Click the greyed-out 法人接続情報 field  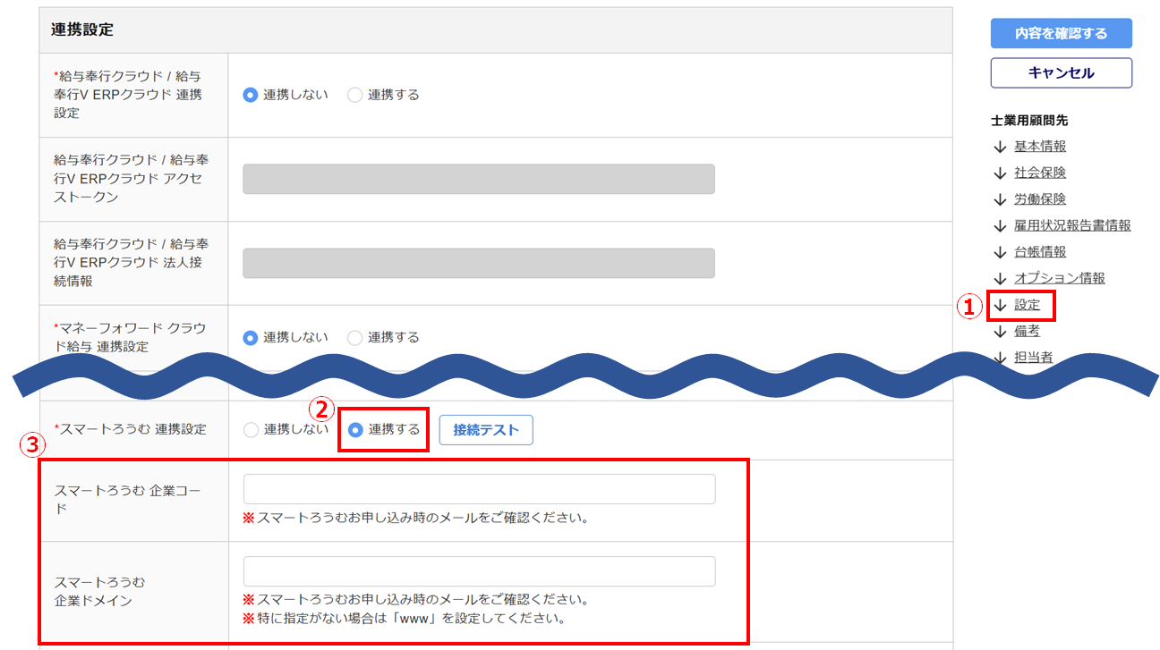coord(479,263)
